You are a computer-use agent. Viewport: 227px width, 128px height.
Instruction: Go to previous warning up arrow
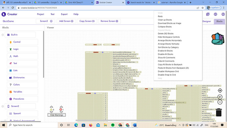pyautogui.click(x=51, y=107)
